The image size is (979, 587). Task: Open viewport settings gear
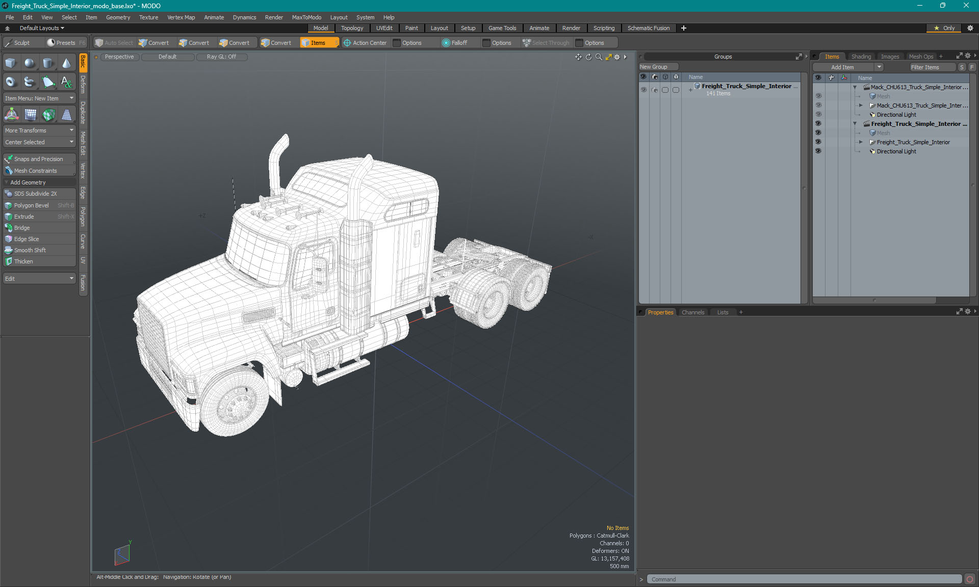coord(617,57)
